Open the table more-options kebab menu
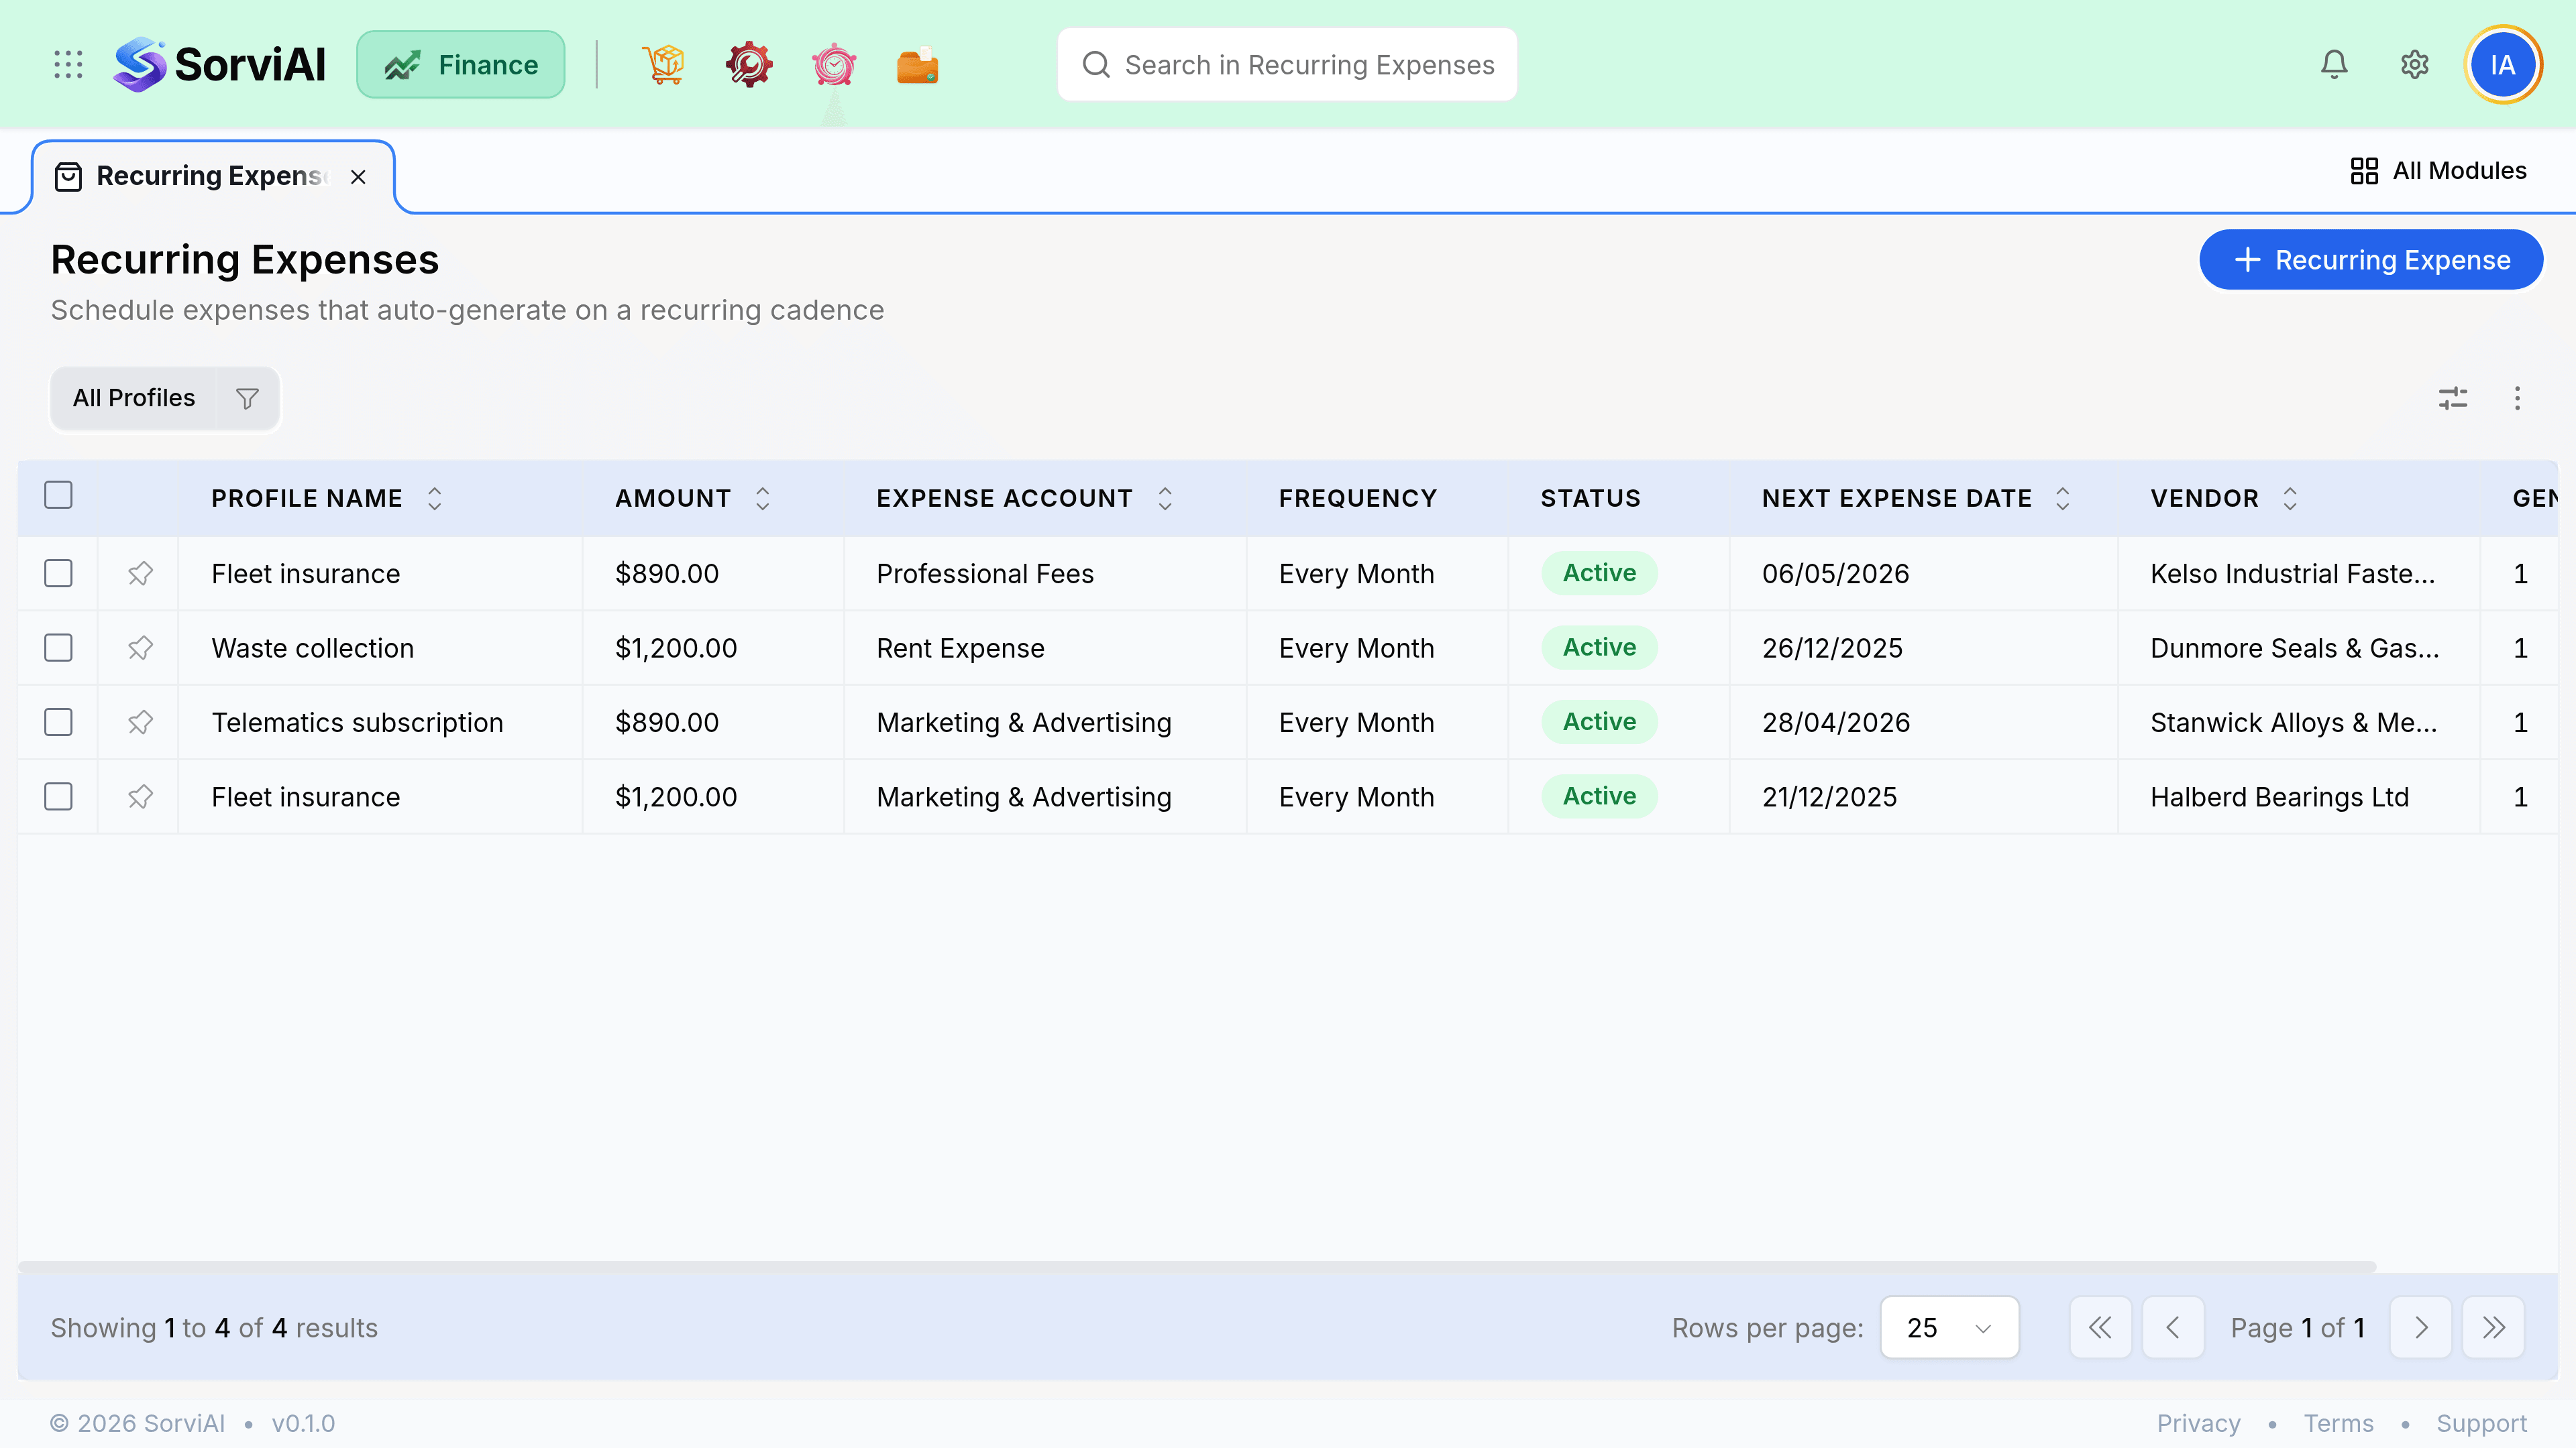The image size is (2576, 1448). click(x=2518, y=399)
